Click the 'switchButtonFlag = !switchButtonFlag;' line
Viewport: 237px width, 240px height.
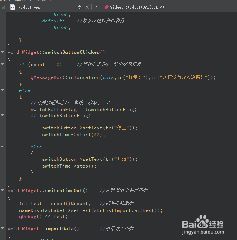pos(83,110)
